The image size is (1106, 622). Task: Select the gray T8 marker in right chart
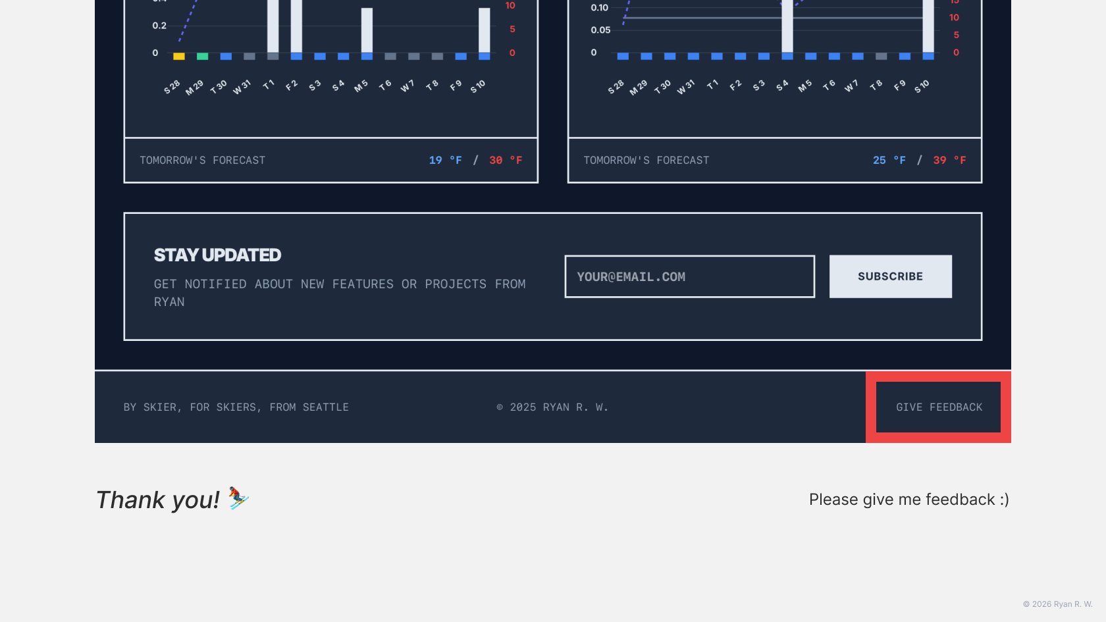pos(881,57)
